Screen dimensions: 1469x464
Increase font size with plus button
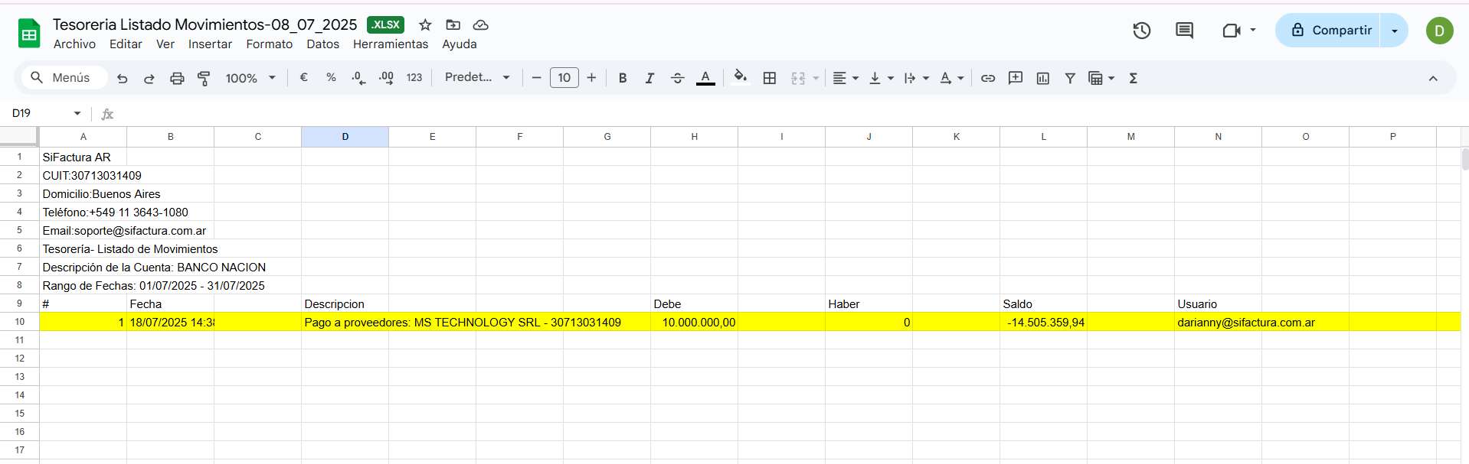591,78
